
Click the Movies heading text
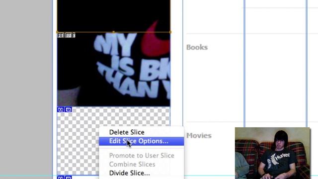[x=199, y=135]
